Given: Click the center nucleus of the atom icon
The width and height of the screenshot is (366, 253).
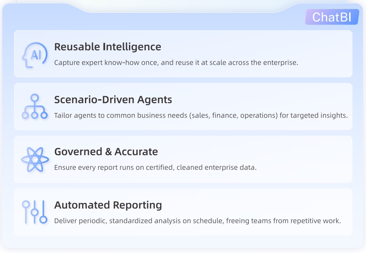Looking at the screenshot, I should pos(35,160).
